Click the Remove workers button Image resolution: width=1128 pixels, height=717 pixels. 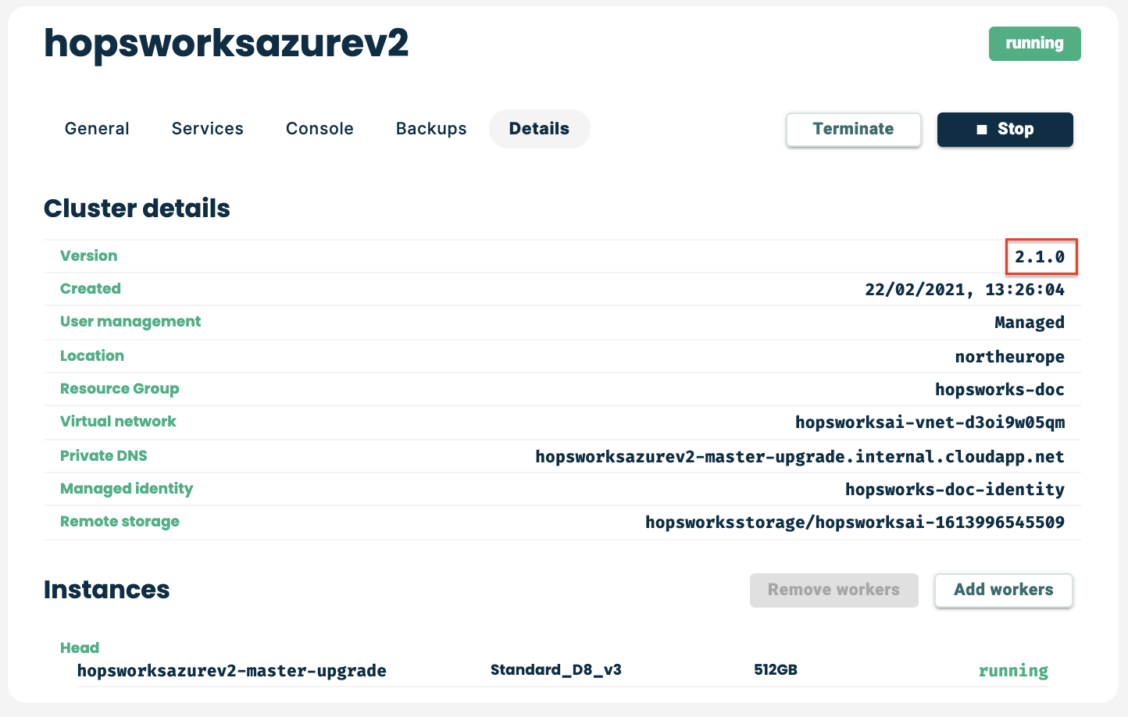click(x=834, y=590)
